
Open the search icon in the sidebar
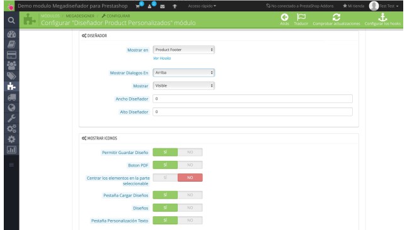click(11, 20)
